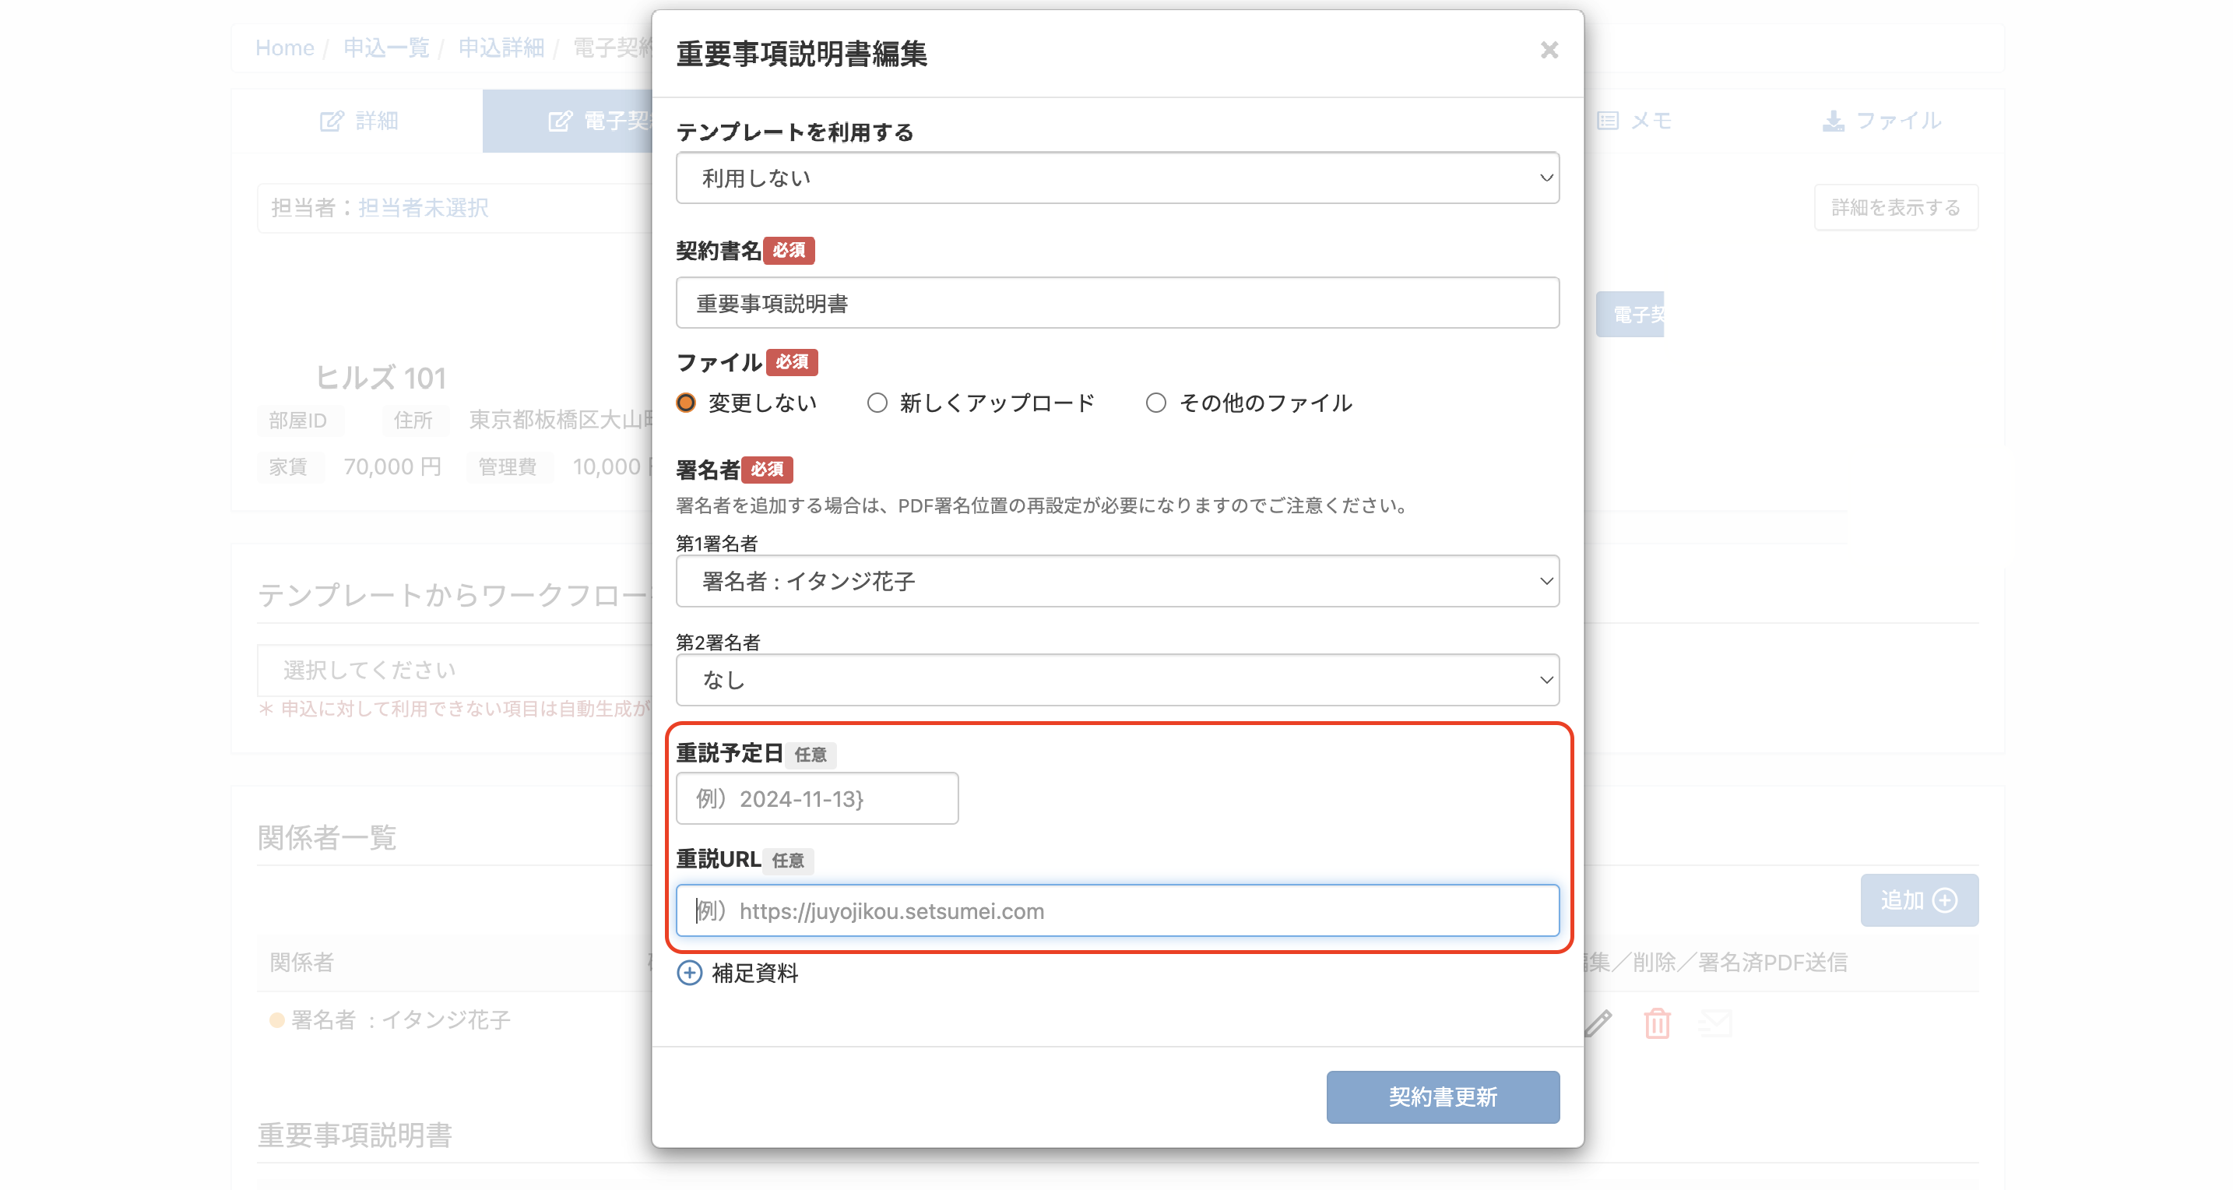Click the 追加 button in background
The image size is (2233, 1190).
pos(1919,900)
